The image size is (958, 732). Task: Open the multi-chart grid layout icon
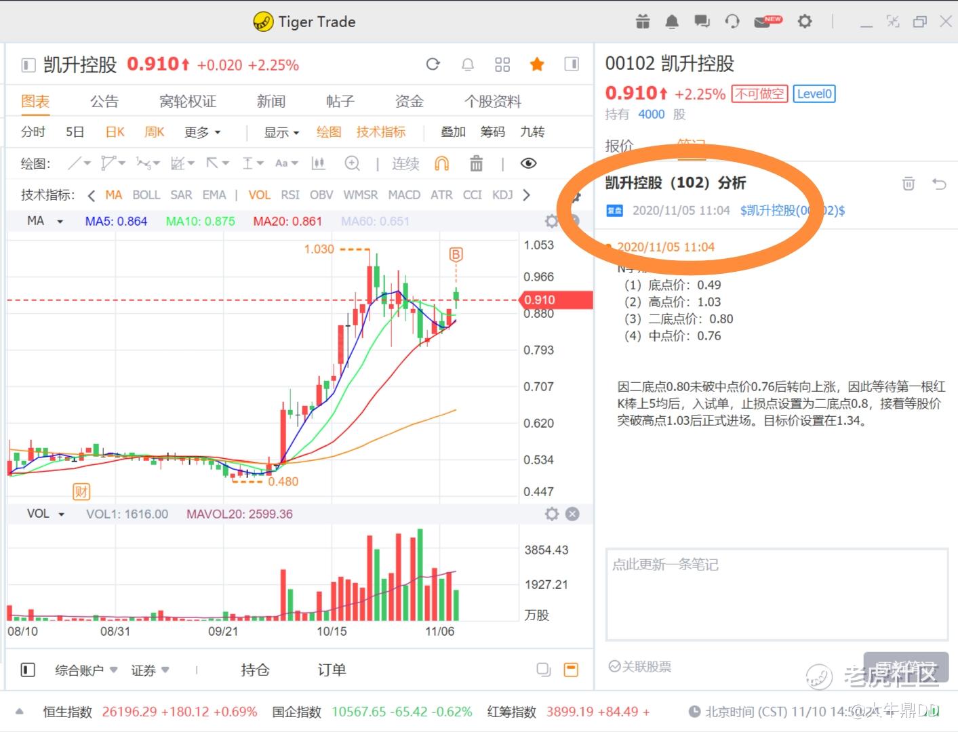(502, 64)
